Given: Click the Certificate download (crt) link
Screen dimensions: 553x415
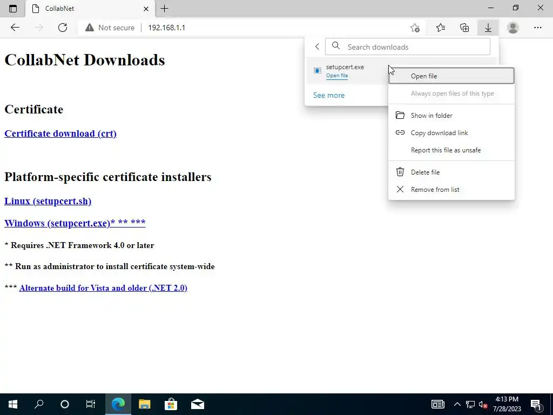Looking at the screenshot, I should tap(60, 134).
